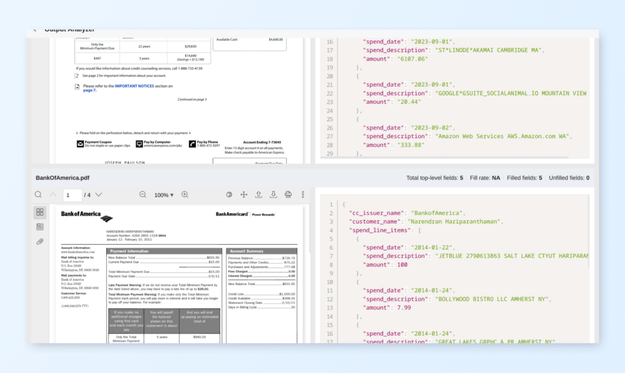This screenshot has height=373, width=625.
Task: Select the pan/move tool icon
Action: [244, 194]
